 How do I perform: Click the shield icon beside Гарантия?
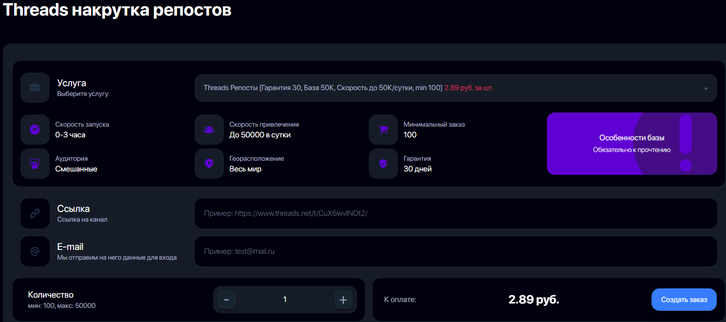[x=383, y=164]
